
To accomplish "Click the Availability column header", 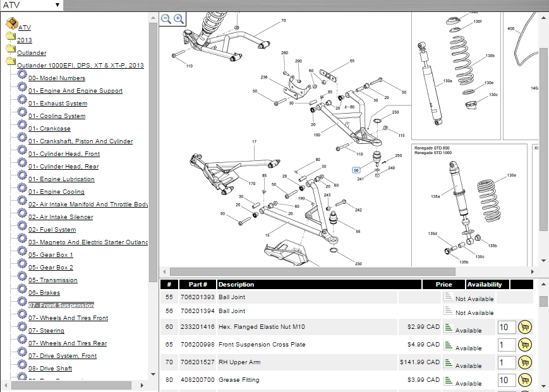I will click(x=487, y=284).
